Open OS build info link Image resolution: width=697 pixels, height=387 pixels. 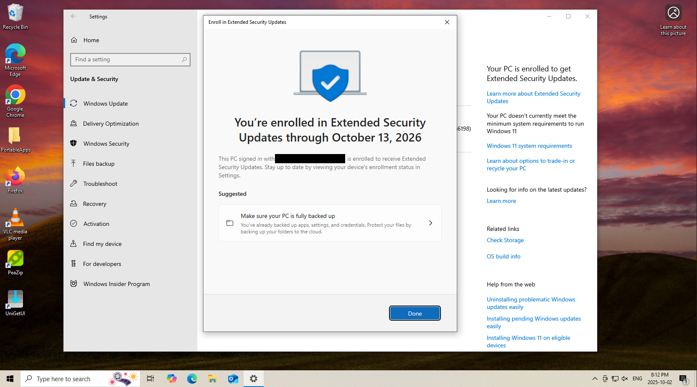[x=503, y=256]
